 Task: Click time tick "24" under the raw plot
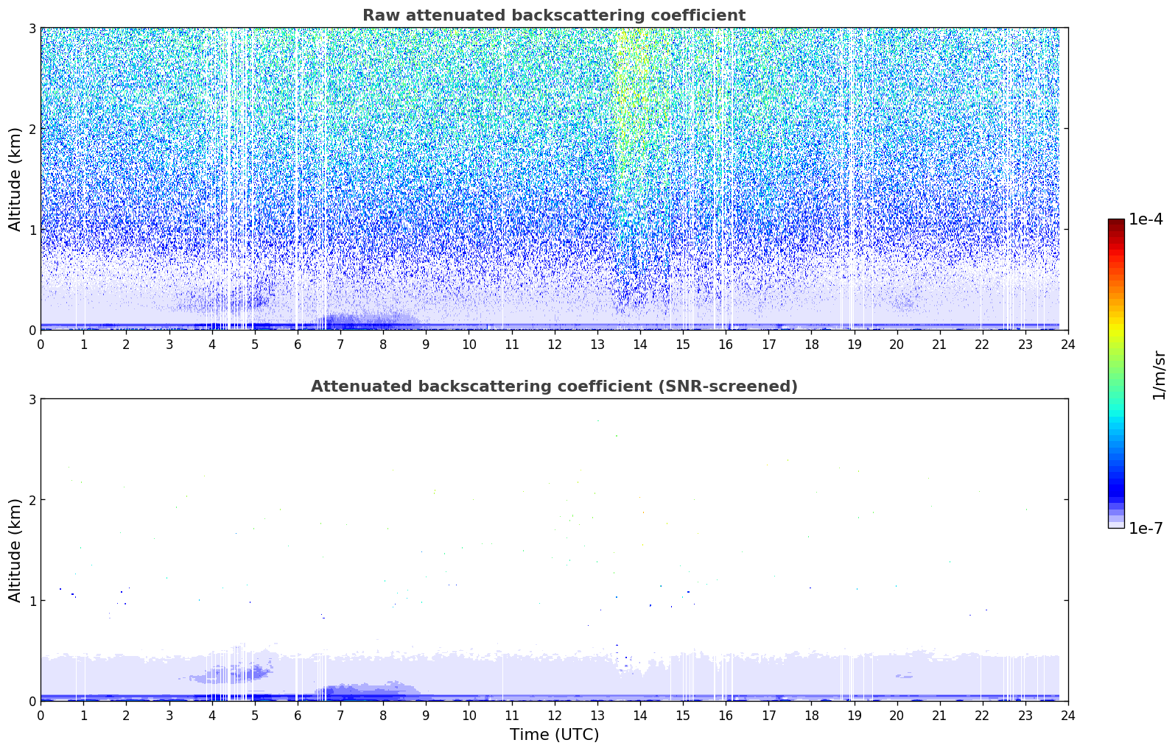pos(1068,344)
